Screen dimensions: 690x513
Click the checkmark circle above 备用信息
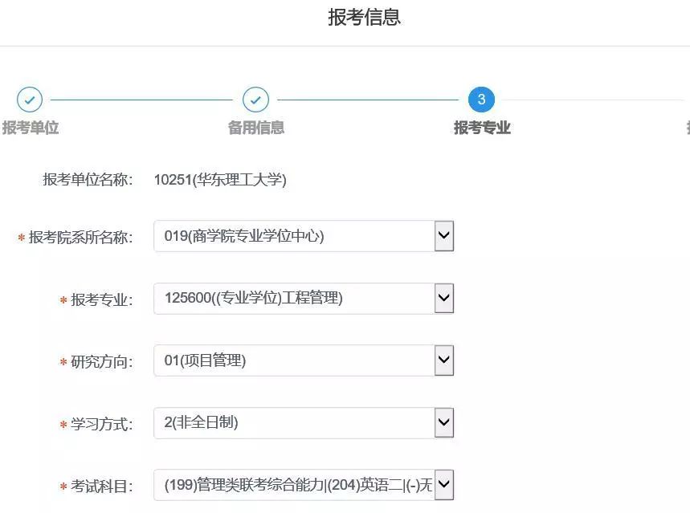pos(255,100)
